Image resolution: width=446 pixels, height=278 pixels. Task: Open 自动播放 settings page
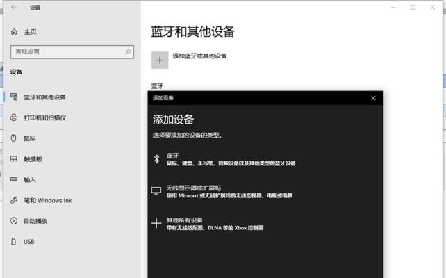click(35, 221)
